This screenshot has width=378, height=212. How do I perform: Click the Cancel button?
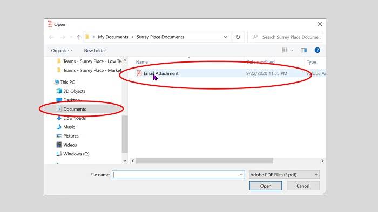click(x=303, y=186)
